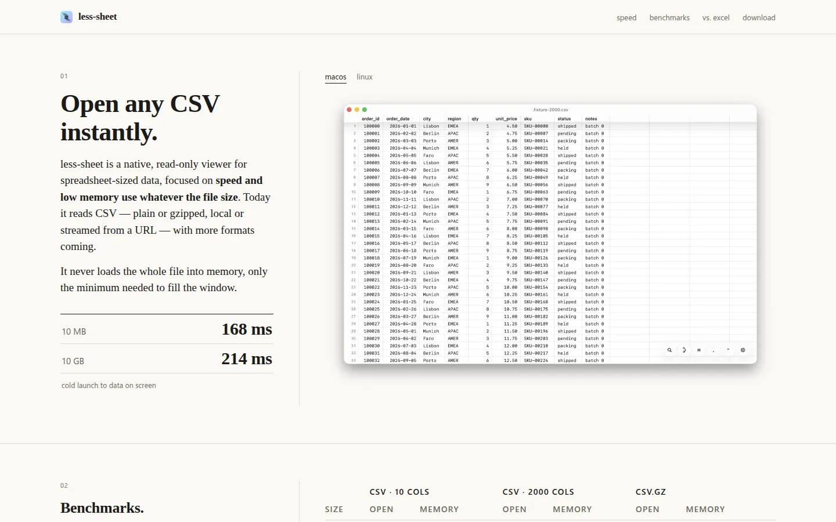This screenshot has width=836, height=522.
Task: Click the status column header
Action: point(564,119)
